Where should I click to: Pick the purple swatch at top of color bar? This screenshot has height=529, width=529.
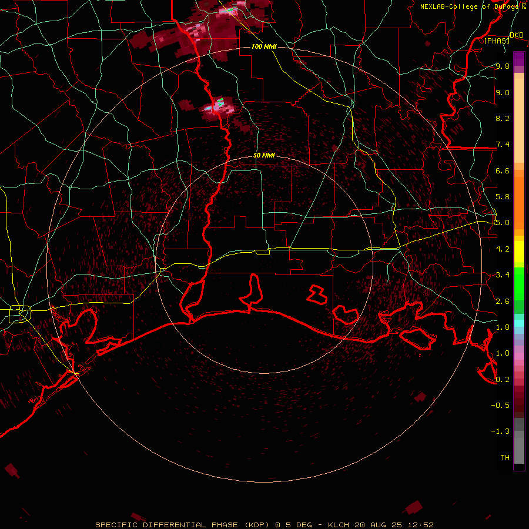click(x=519, y=59)
